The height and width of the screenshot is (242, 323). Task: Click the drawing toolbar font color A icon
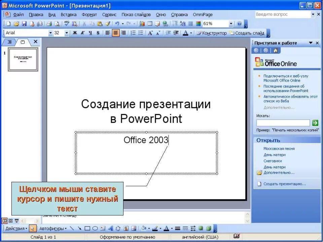pos(167,229)
